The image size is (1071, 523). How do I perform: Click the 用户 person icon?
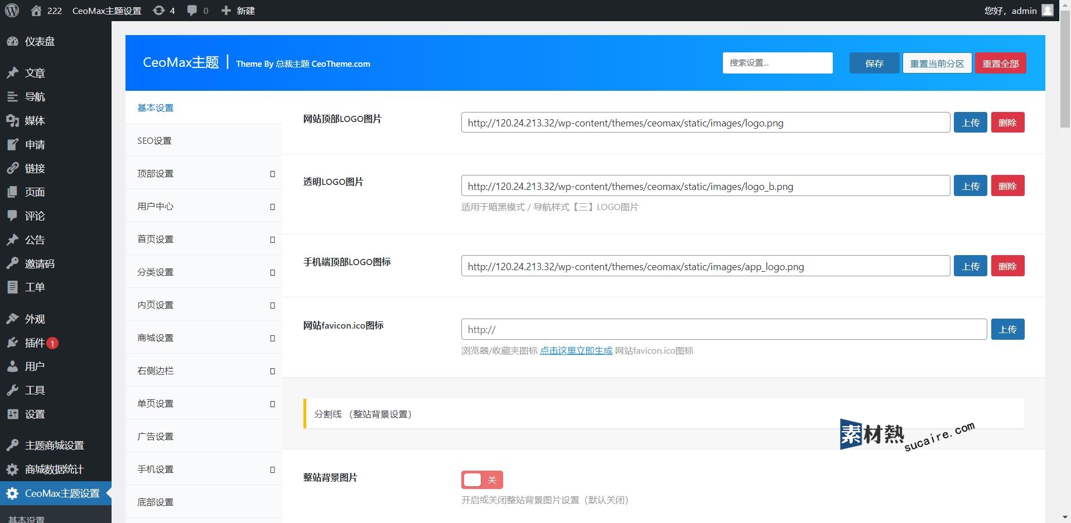[x=12, y=366]
